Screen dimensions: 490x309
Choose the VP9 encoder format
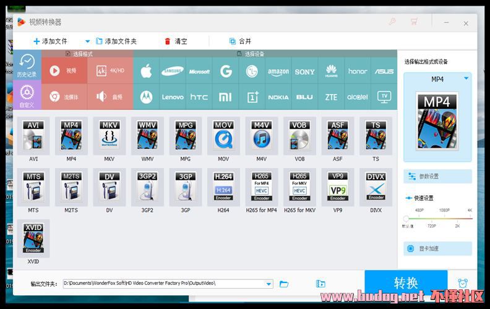pos(338,187)
